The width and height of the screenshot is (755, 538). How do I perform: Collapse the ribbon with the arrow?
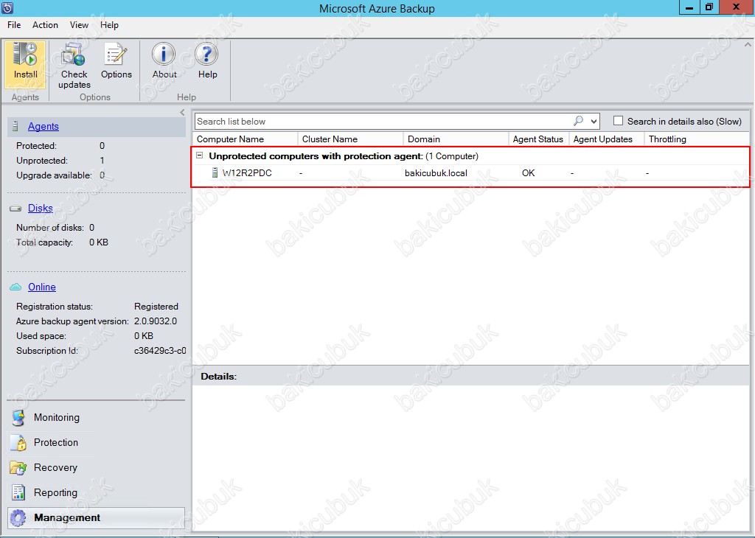click(748, 45)
